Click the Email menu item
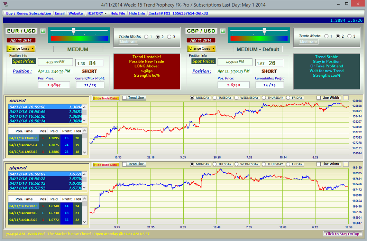Screen dimensions: 367x241 (59, 13)
